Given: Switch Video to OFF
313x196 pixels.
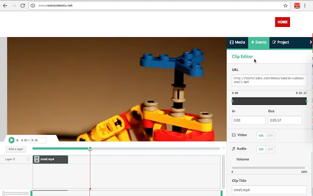Looking at the screenshot, I should [270, 135].
